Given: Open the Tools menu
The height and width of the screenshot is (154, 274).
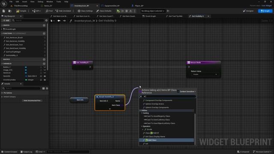Looking at the screenshot, I should [59, 2].
